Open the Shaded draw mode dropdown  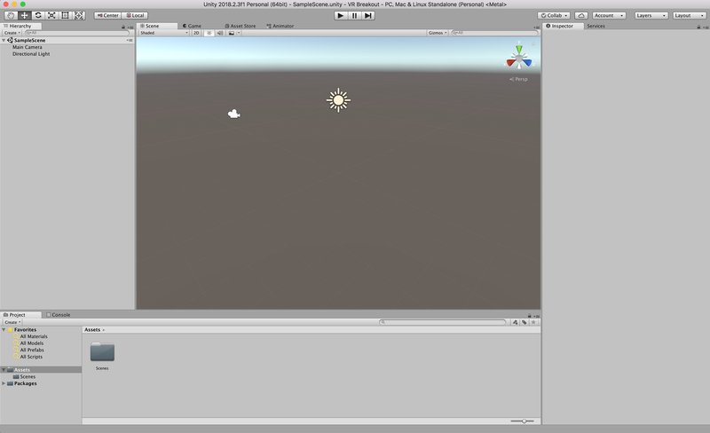click(x=163, y=33)
